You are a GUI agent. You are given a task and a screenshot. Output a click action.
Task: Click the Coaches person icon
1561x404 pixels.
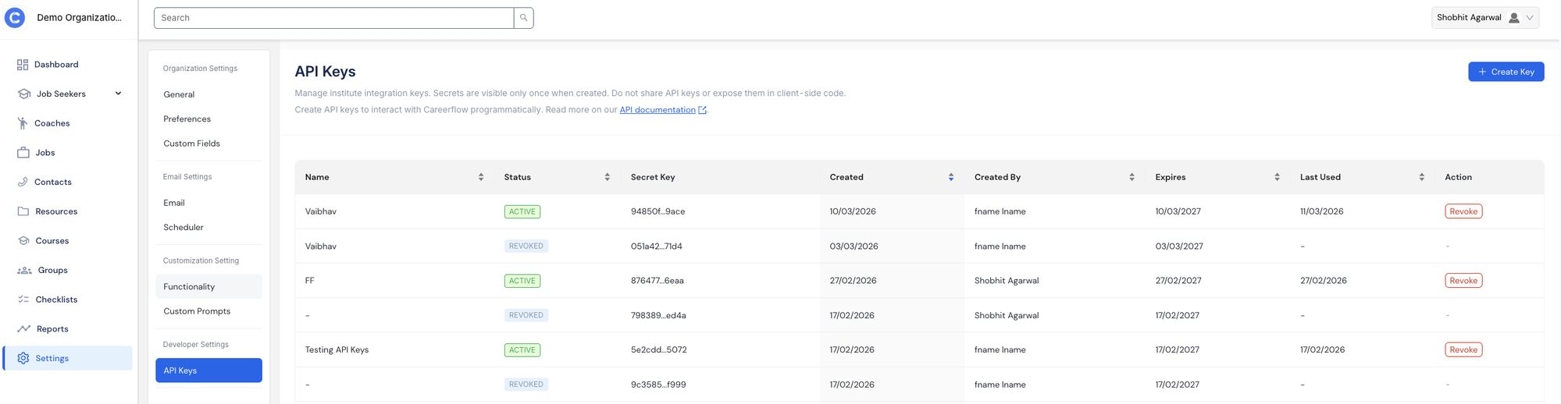[x=23, y=123]
